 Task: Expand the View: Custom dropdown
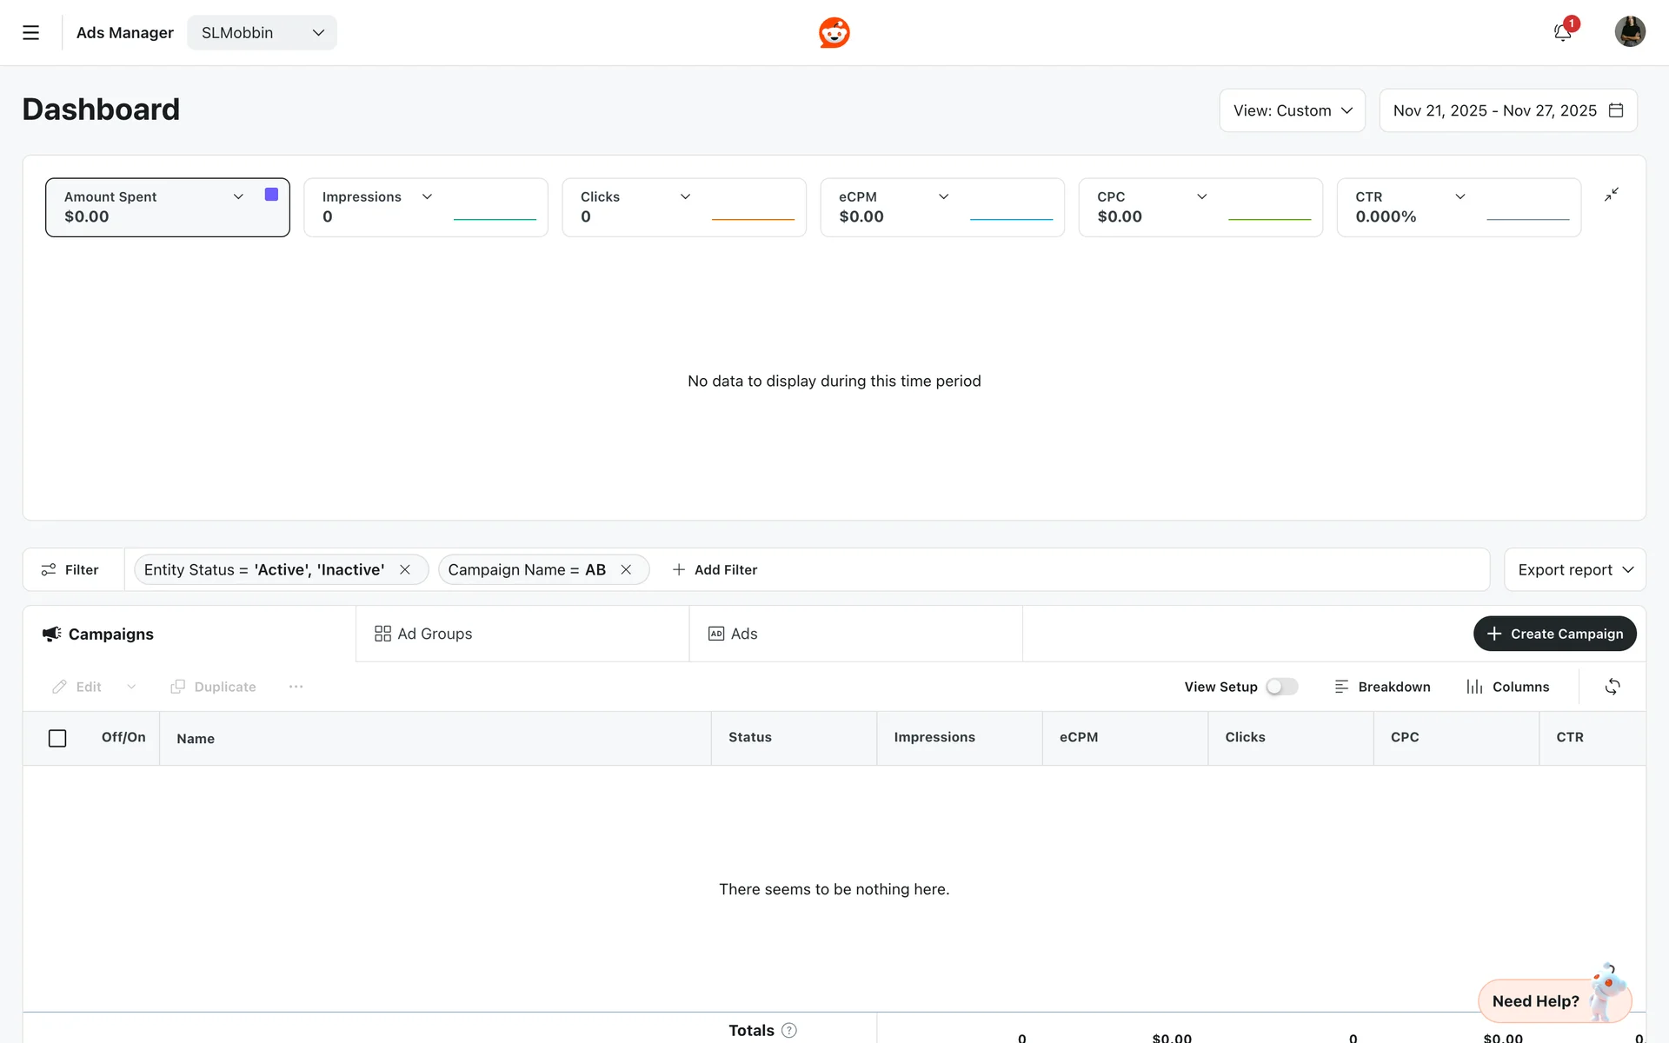pyautogui.click(x=1292, y=110)
